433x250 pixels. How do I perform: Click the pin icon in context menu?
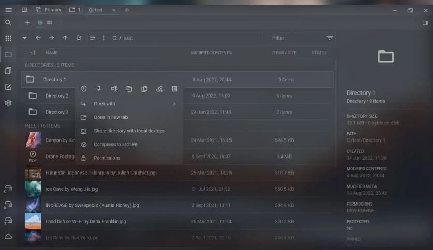click(99, 89)
